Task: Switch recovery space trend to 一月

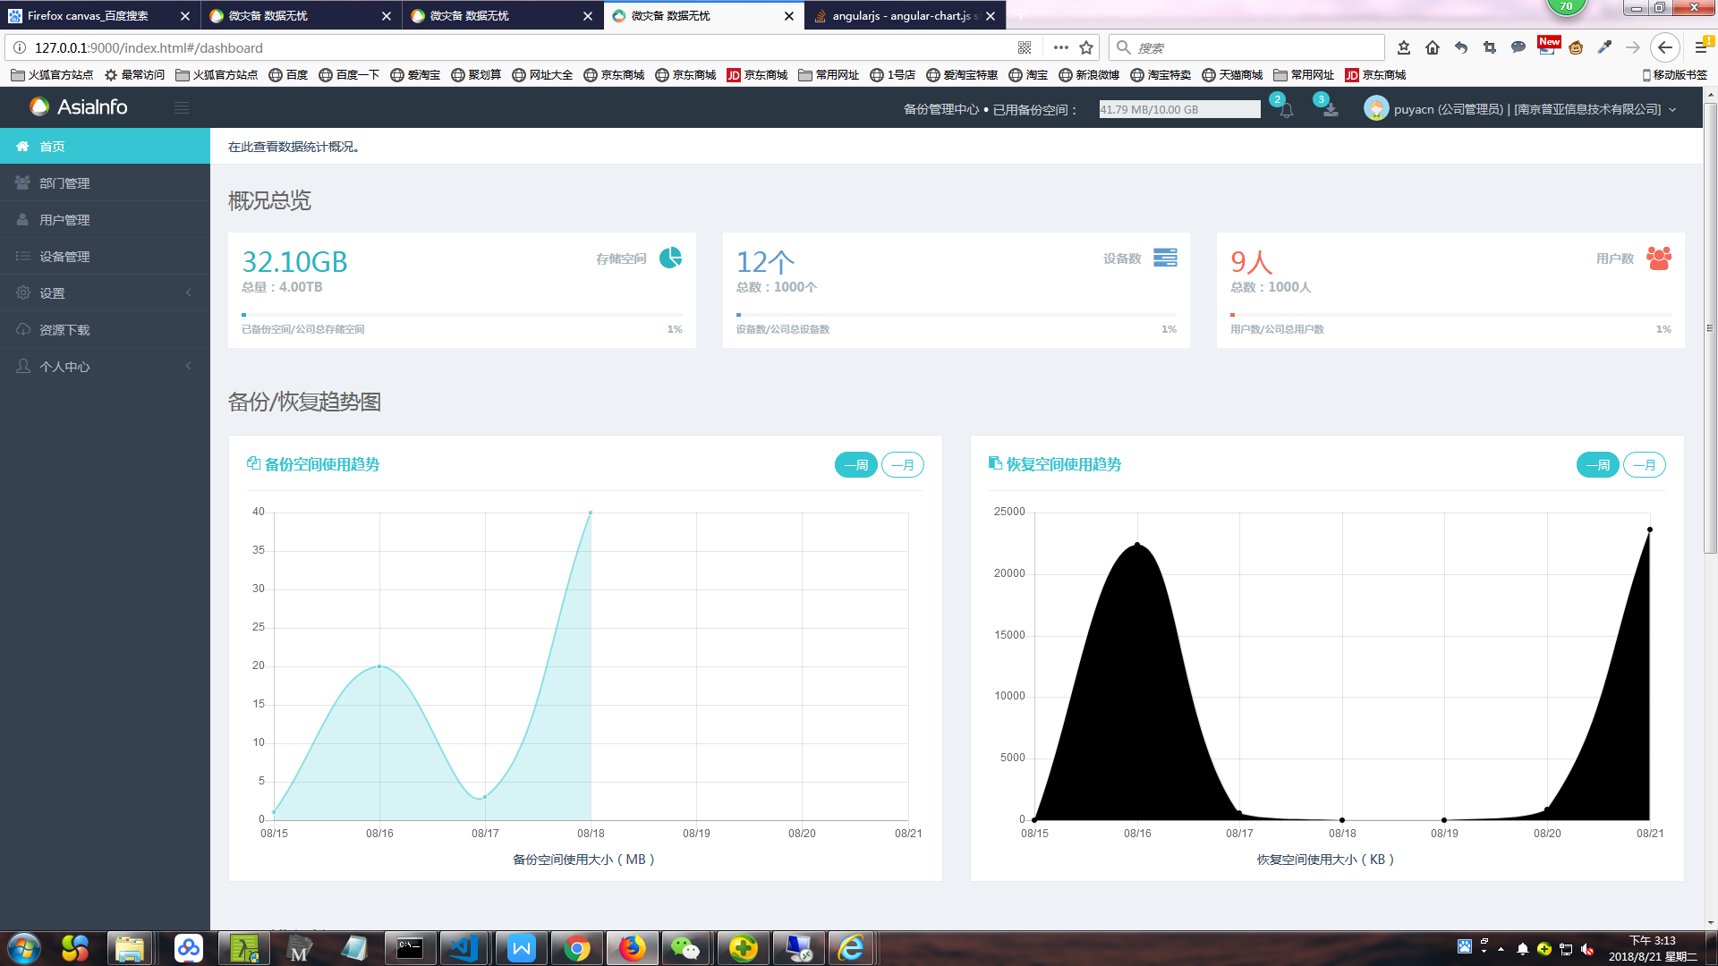Action: click(x=1644, y=465)
